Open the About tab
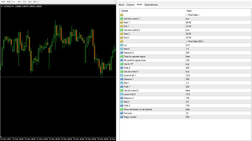 [x=121, y=5]
